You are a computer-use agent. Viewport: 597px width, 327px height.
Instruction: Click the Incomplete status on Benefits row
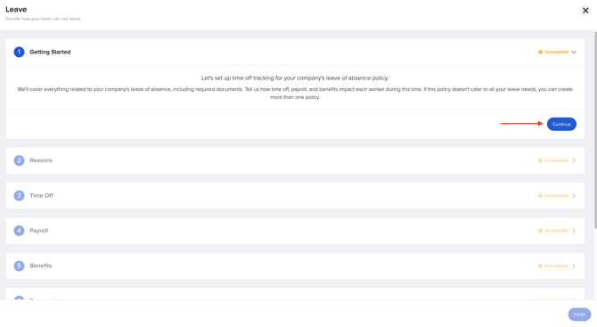click(556, 266)
